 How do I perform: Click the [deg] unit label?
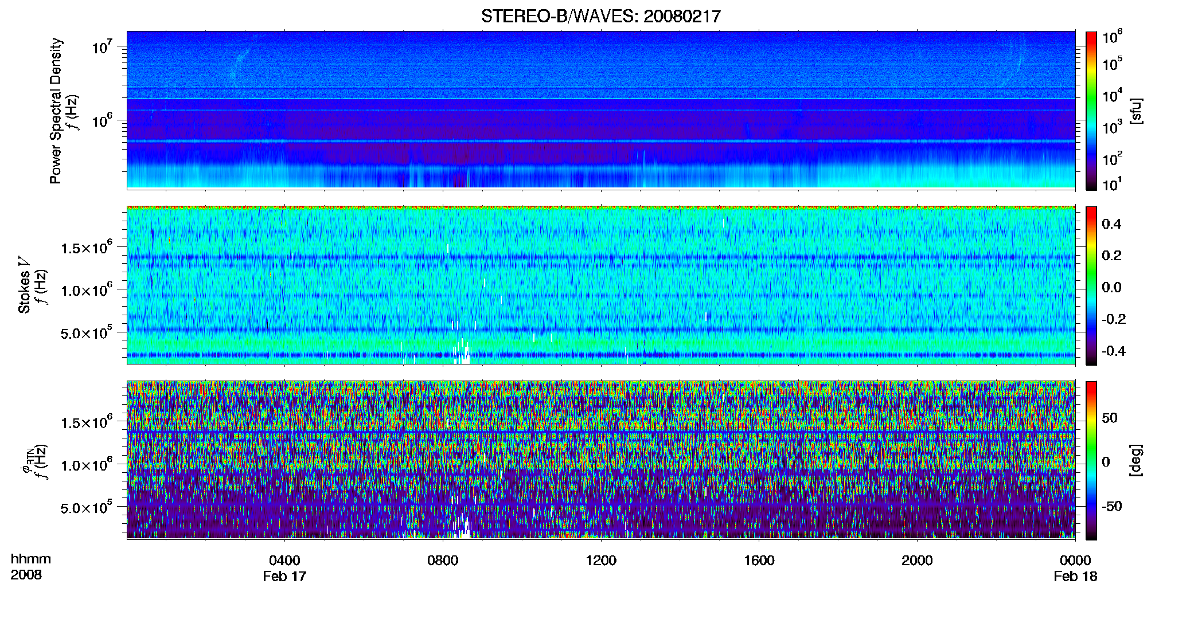click(1136, 460)
